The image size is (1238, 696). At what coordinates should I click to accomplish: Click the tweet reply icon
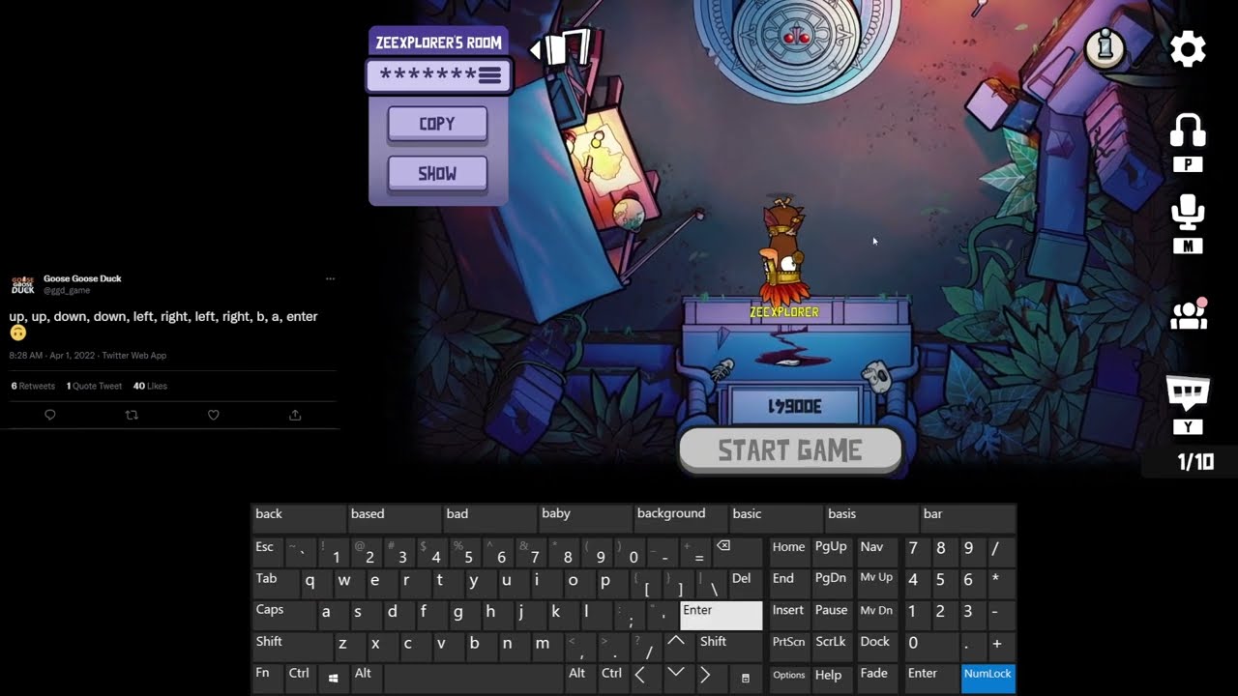pyautogui.click(x=50, y=415)
